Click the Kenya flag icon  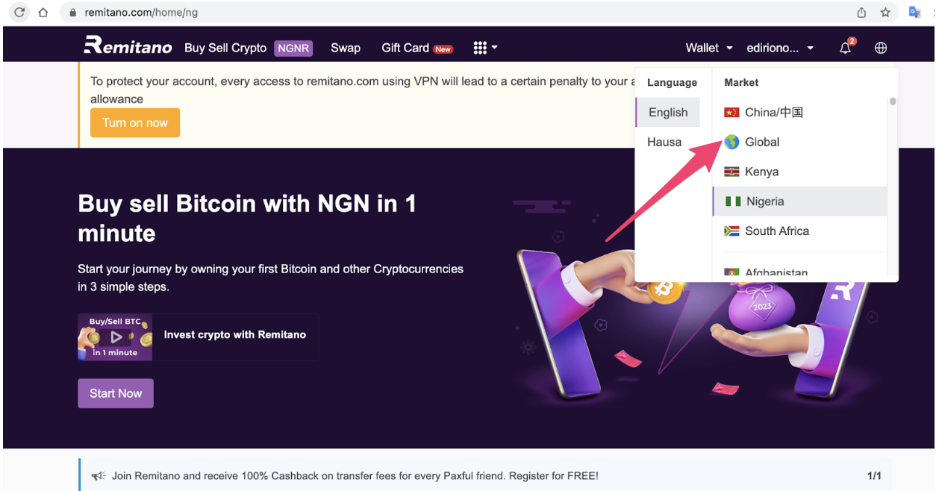(x=732, y=172)
